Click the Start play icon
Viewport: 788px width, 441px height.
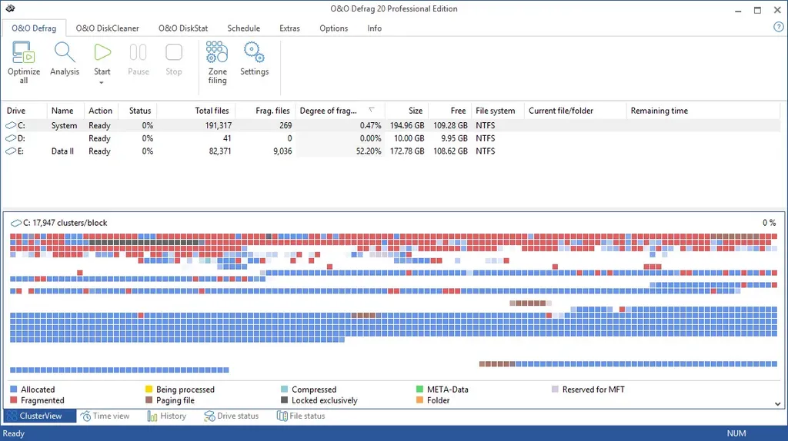102,52
